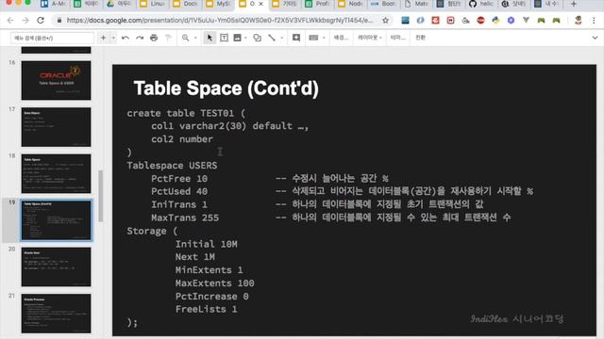Add a comment from the toolbar
Screen dimensions: 604x339
pos(296,38)
